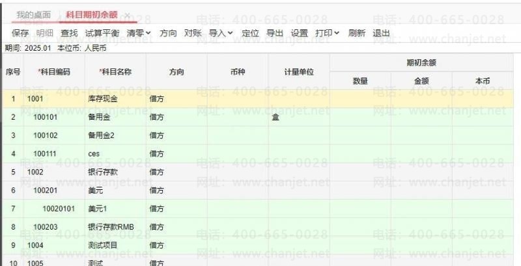Click the 科目名称 column header
This screenshot has height=266, width=521.
pyautogui.click(x=115, y=72)
